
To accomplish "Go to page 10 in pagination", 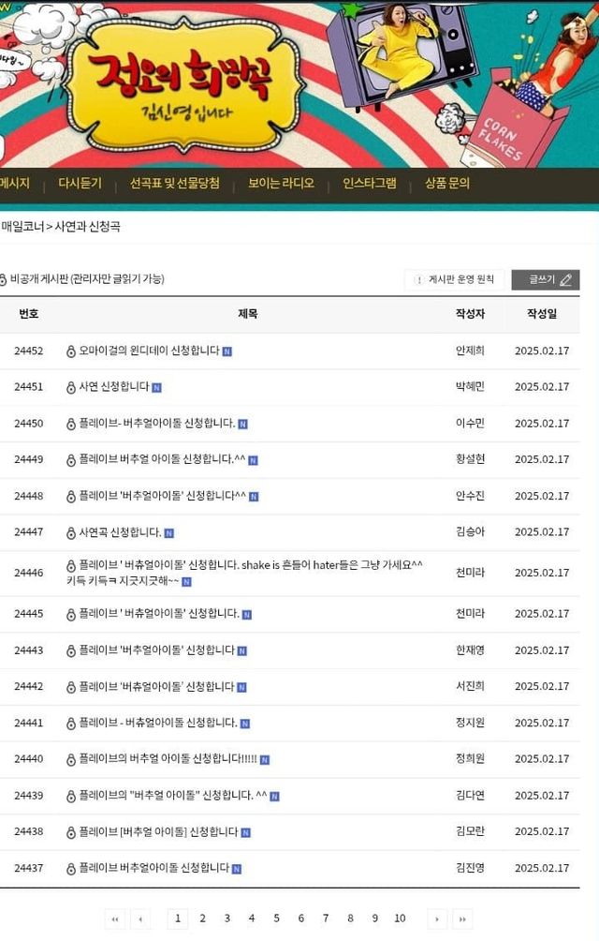I will pyautogui.click(x=400, y=919).
